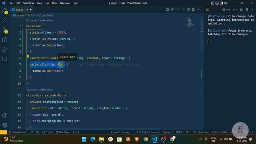Viewport: 256px width, 144px height.
Task: Open app.ts breadcrumb dropdown
Action: pos(19,15)
